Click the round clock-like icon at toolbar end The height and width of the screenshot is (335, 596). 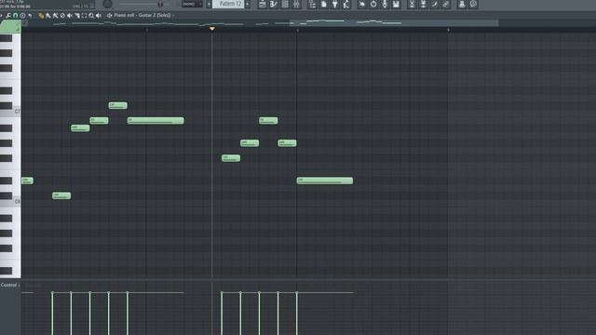473,4
